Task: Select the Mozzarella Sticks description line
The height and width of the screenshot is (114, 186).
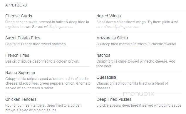Action: (x=136, y=44)
